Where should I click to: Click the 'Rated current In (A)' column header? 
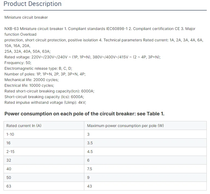[24, 126]
